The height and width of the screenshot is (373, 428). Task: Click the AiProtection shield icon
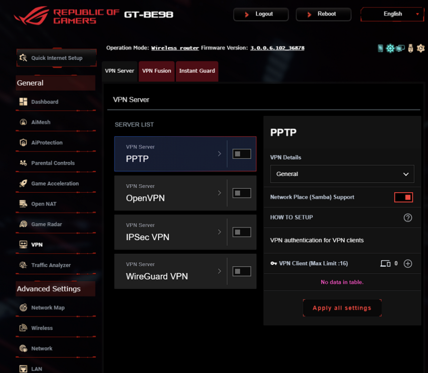[x=23, y=142]
